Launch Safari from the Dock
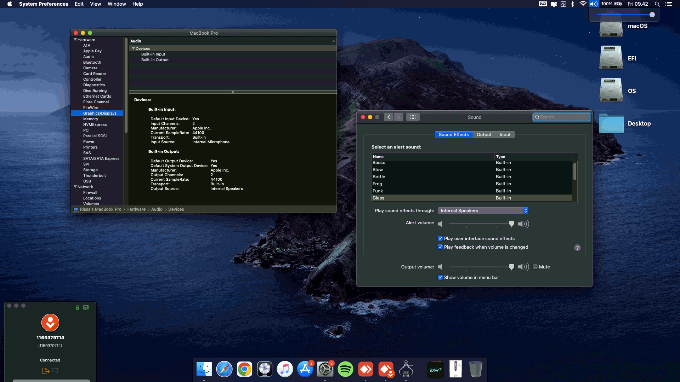680x382 pixels. click(224, 369)
